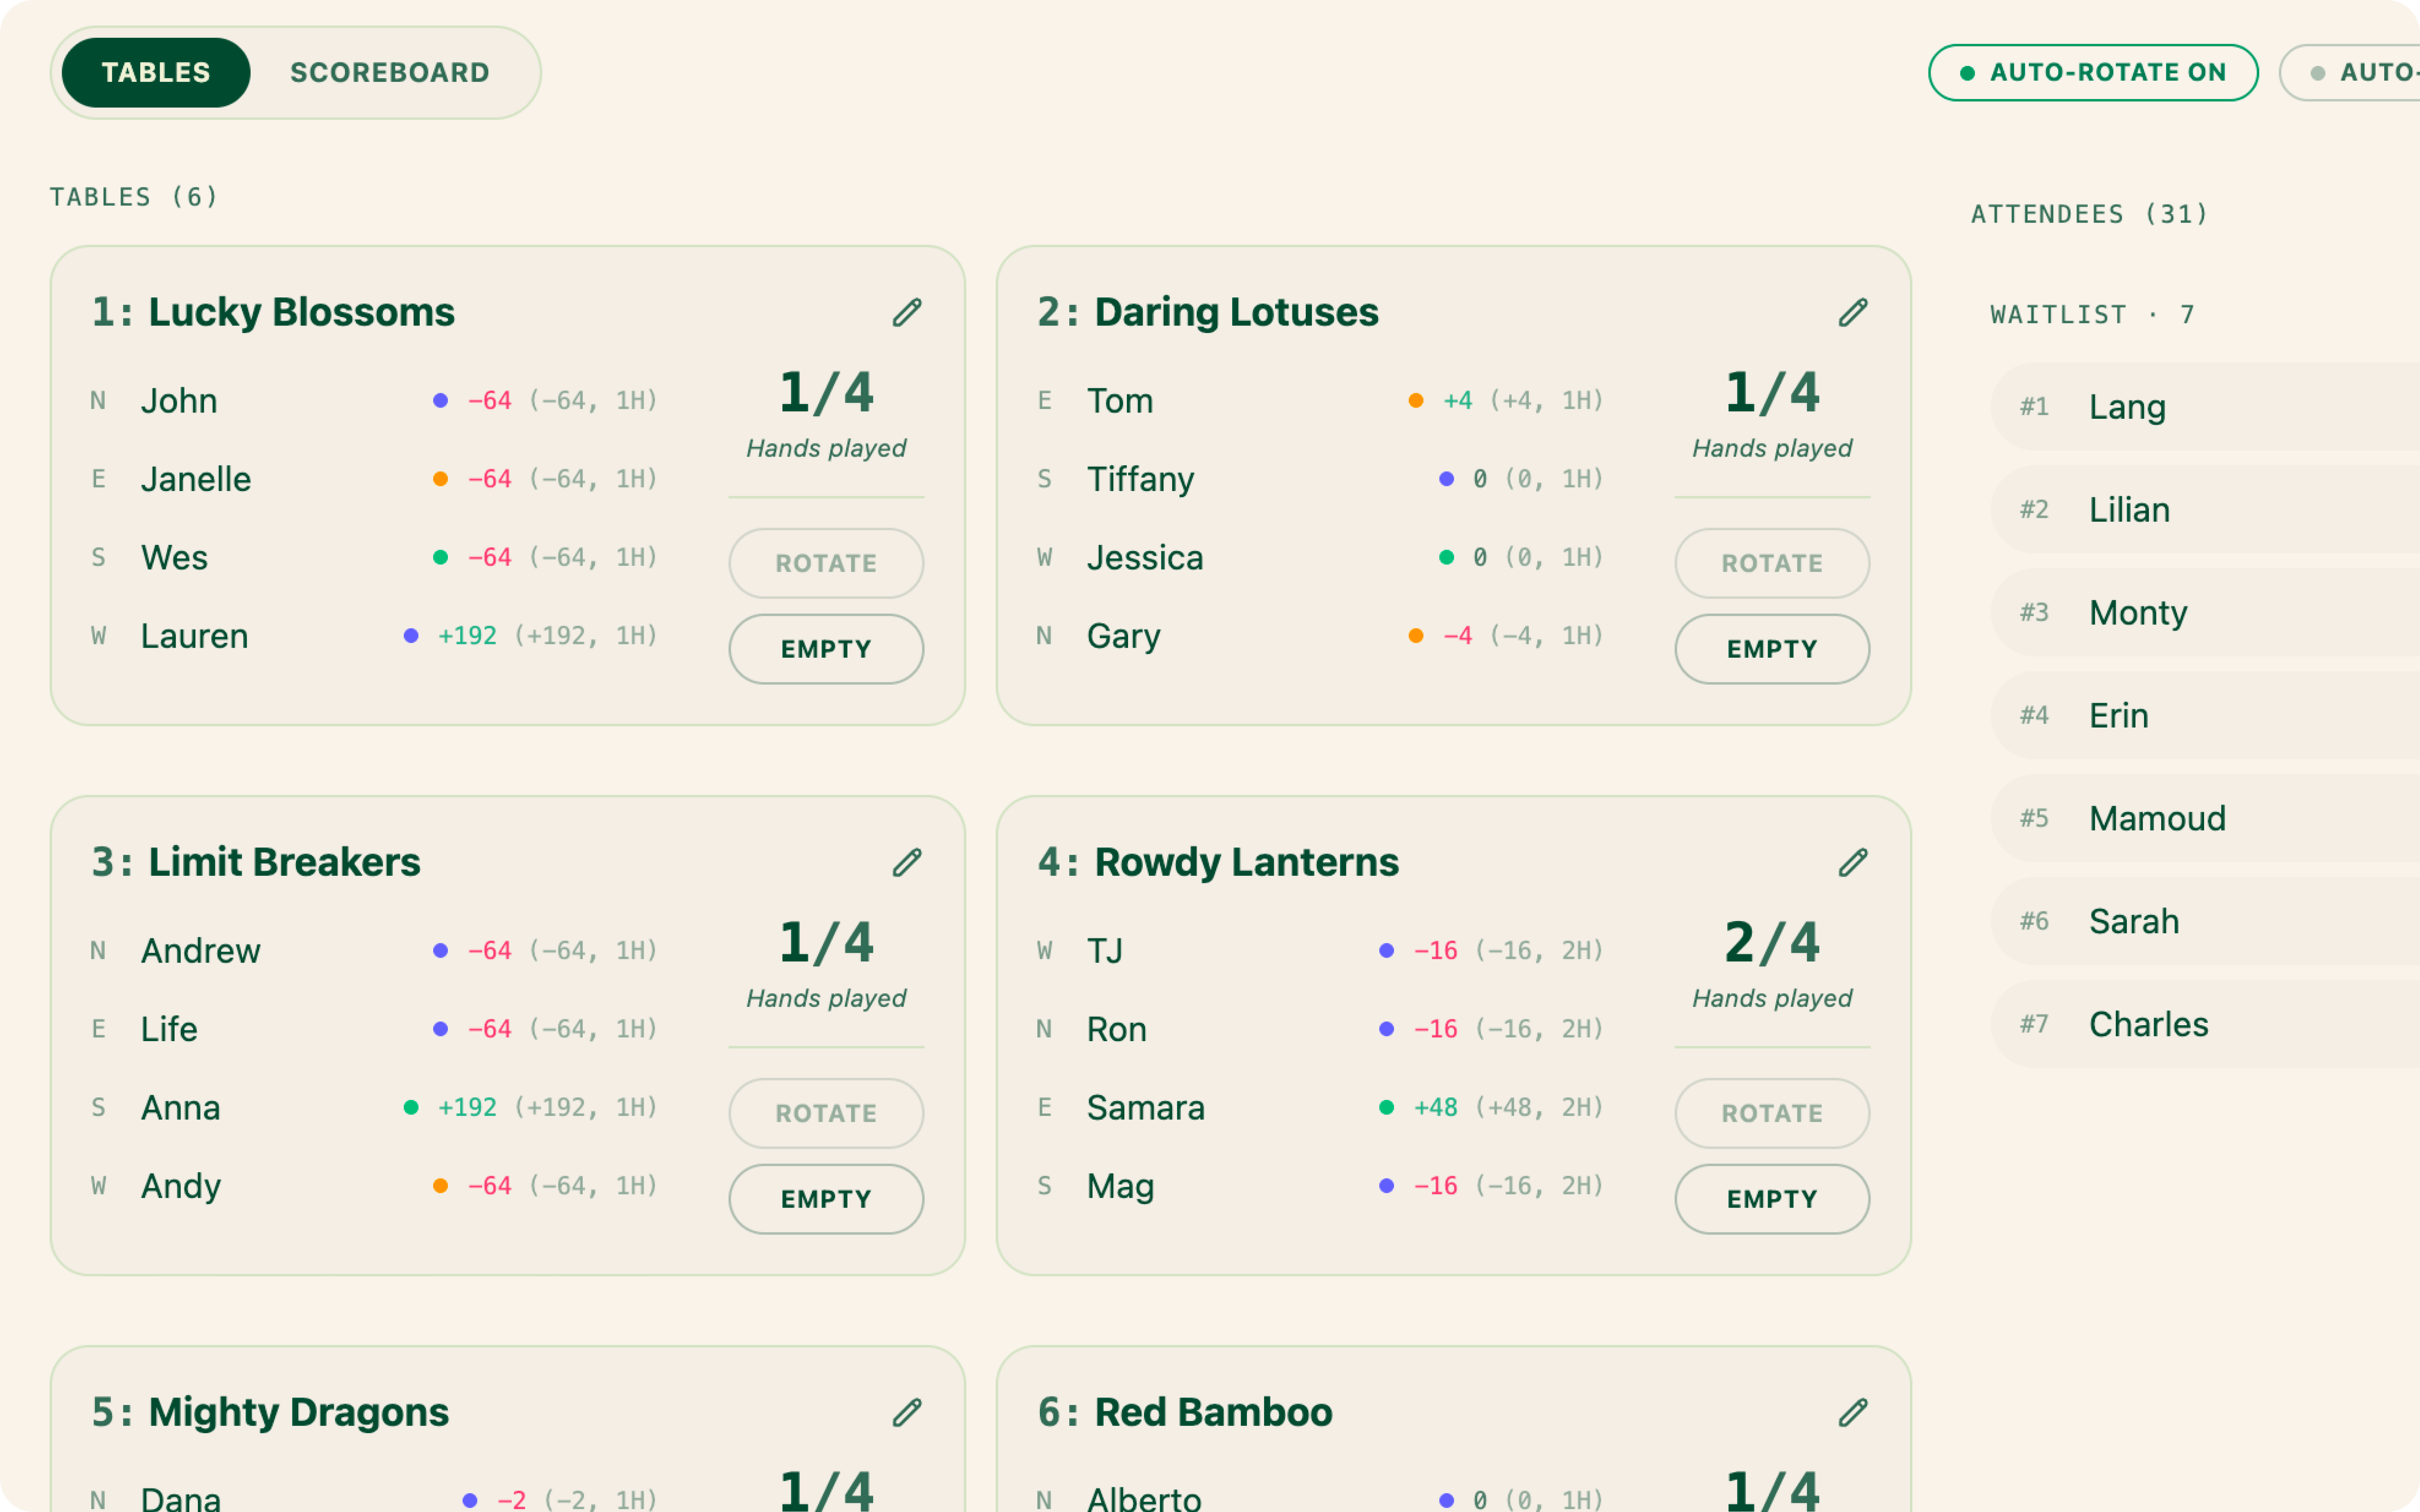Image resolution: width=2420 pixels, height=1512 pixels.
Task: Click Lauren's +192 score
Action: pyautogui.click(x=467, y=636)
